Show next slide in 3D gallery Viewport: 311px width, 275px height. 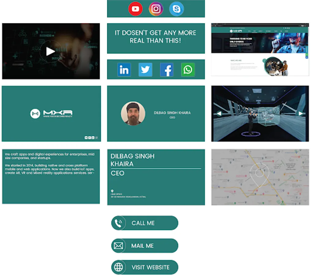(301, 114)
